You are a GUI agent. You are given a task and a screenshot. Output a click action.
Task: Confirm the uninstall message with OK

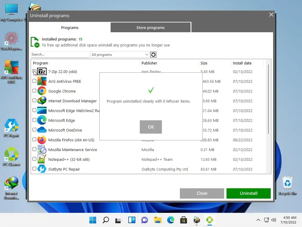[151, 127]
